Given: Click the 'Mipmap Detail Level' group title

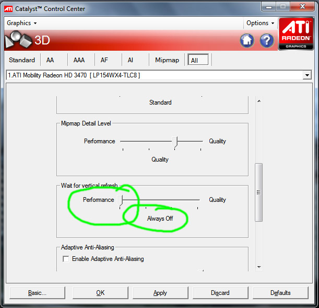Looking at the screenshot, I should (86, 123).
